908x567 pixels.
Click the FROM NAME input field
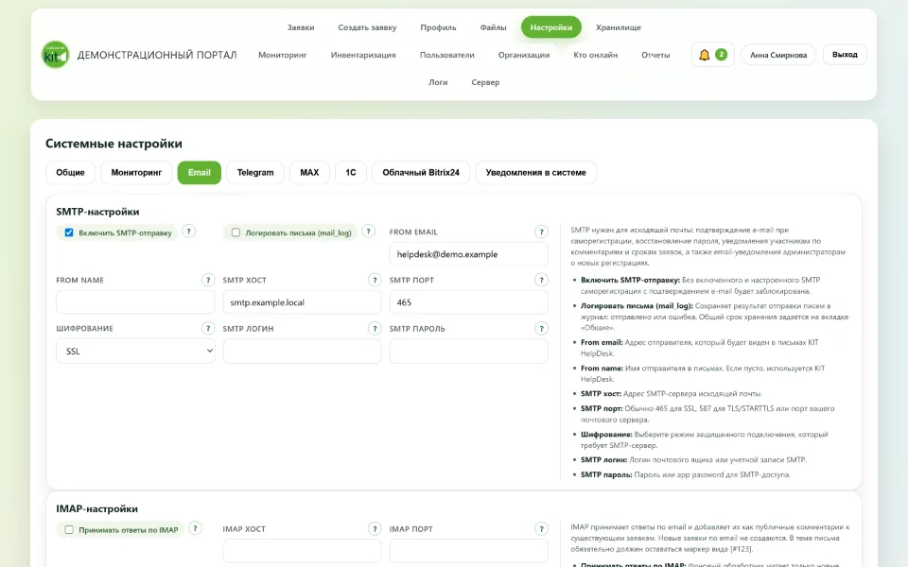pyautogui.click(x=135, y=302)
